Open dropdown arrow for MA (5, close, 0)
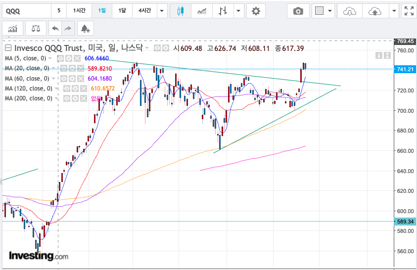 tap(50, 58)
